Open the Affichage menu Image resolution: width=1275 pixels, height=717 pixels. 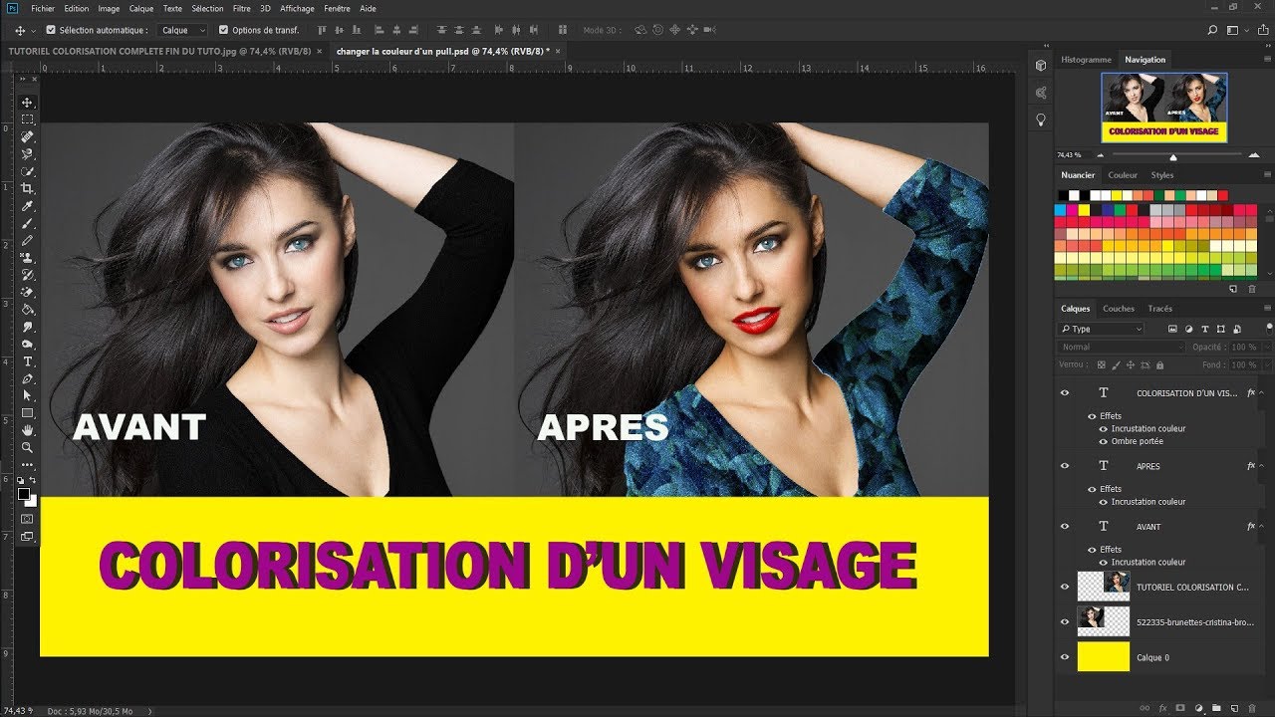click(x=297, y=8)
